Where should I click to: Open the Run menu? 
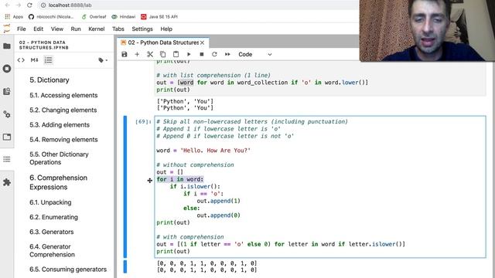tap(76, 29)
